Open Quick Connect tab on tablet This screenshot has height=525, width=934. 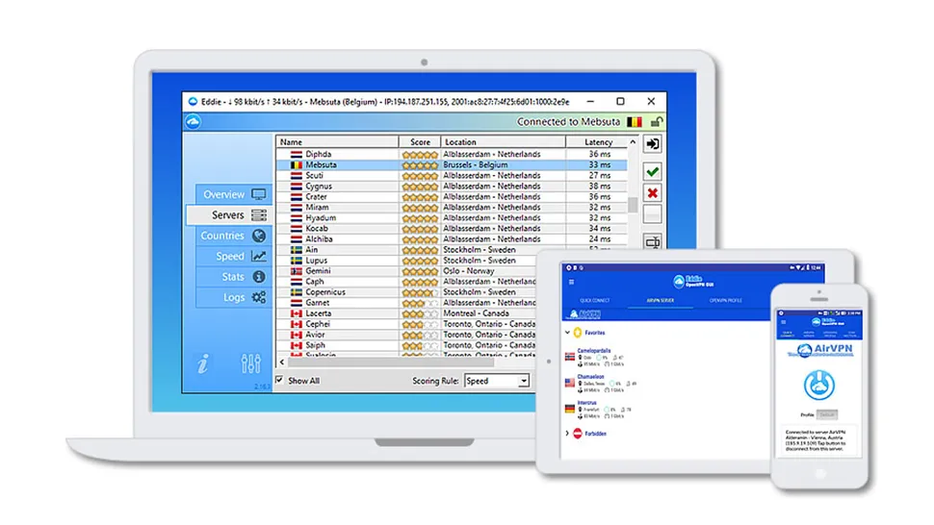click(x=594, y=300)
